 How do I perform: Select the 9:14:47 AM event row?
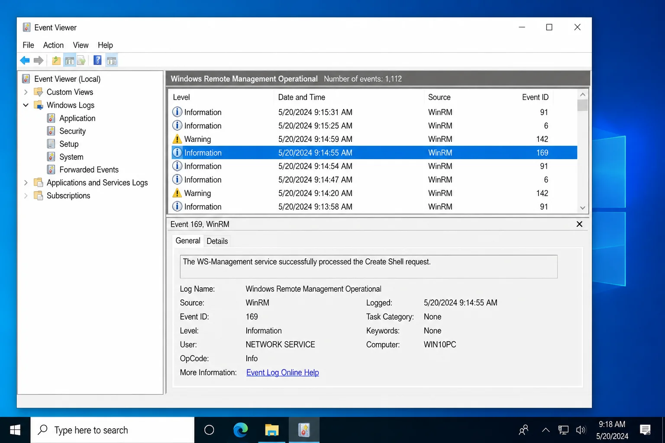pos(374,180)
